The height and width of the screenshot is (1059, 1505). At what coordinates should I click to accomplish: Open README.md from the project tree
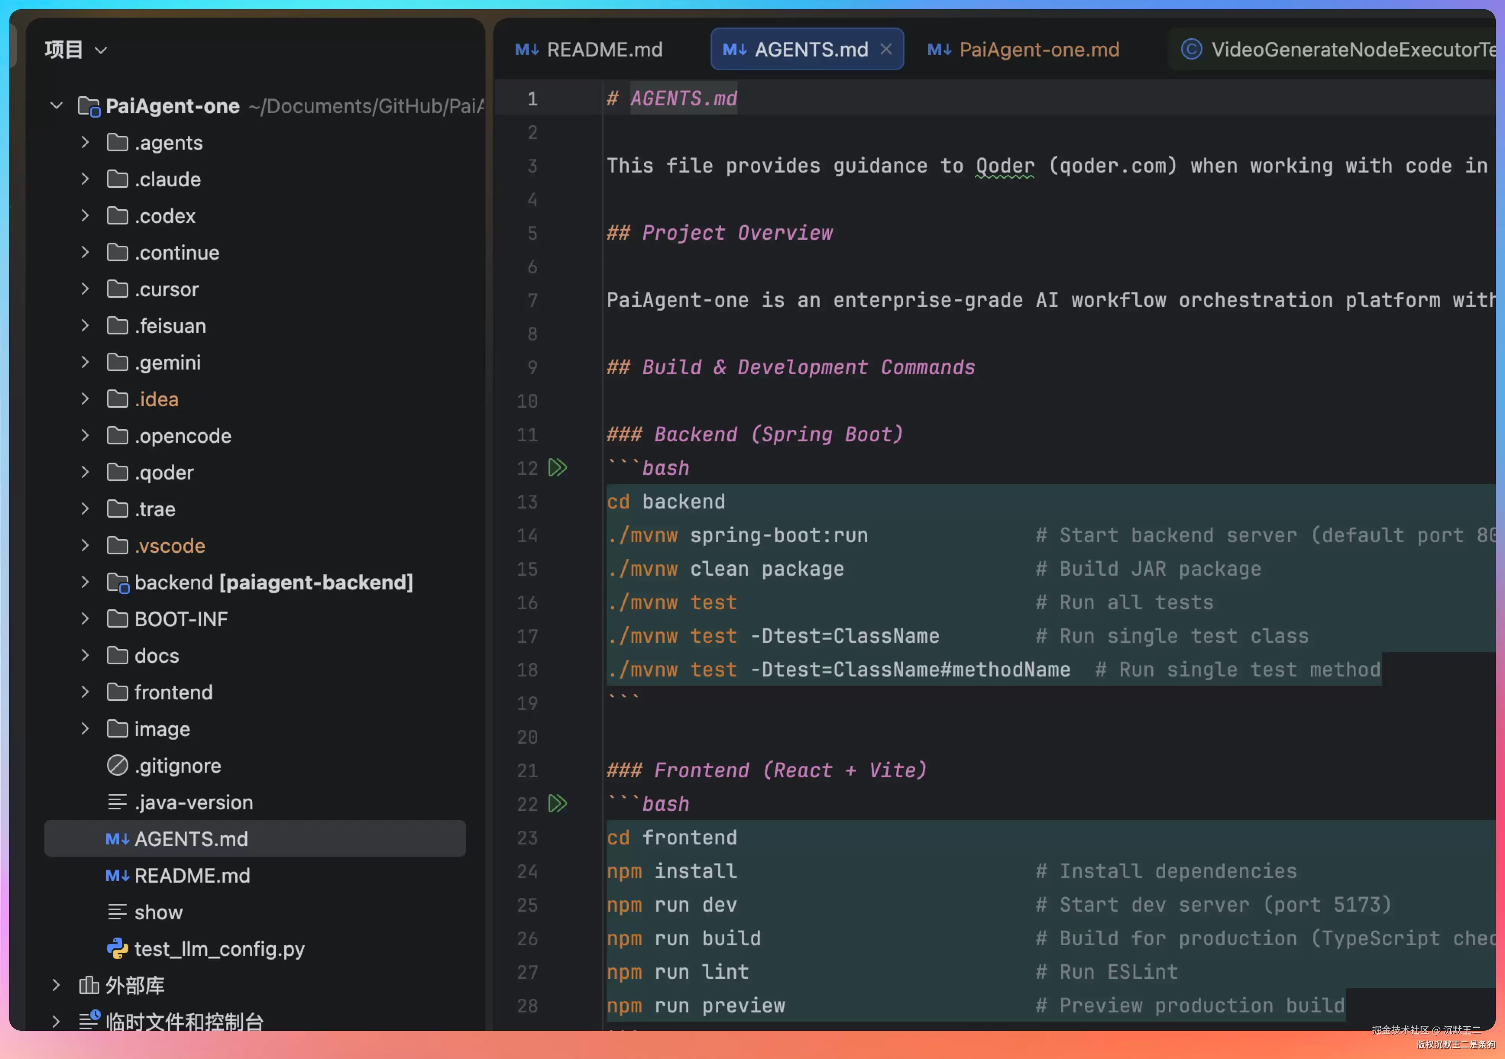255,875
